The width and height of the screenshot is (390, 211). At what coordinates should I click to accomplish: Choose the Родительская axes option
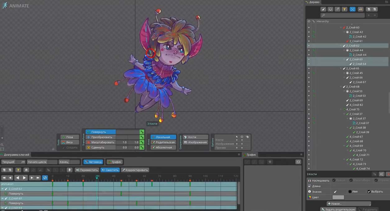(x=163, y=142)
